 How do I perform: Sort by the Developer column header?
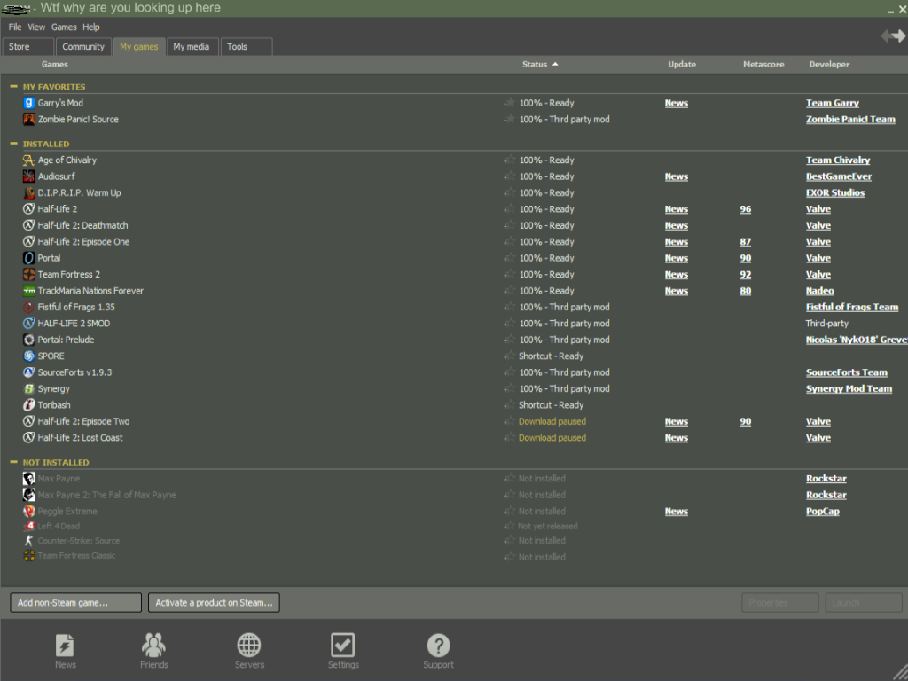(829, 64)
